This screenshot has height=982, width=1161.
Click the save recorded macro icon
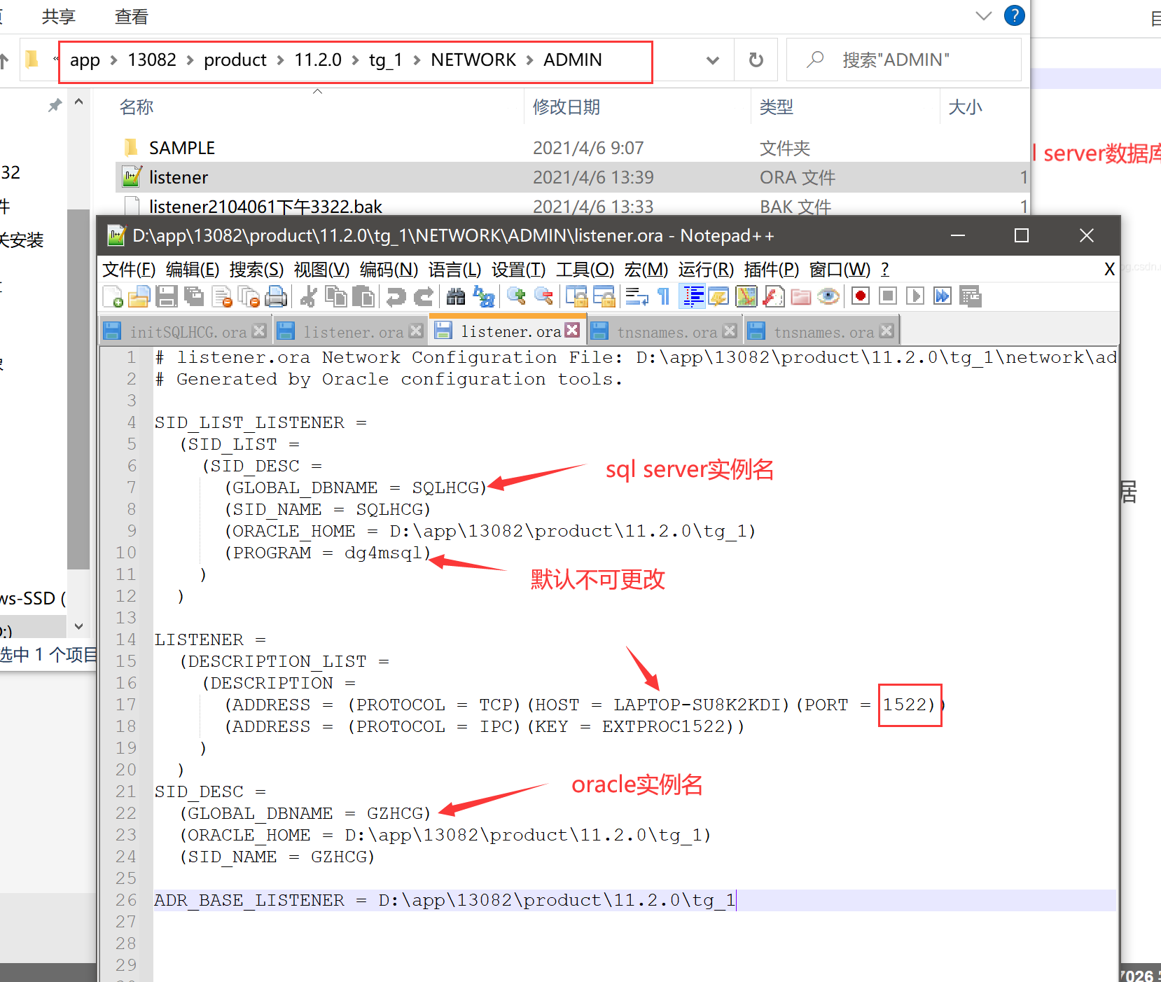[x=970, y=296]
